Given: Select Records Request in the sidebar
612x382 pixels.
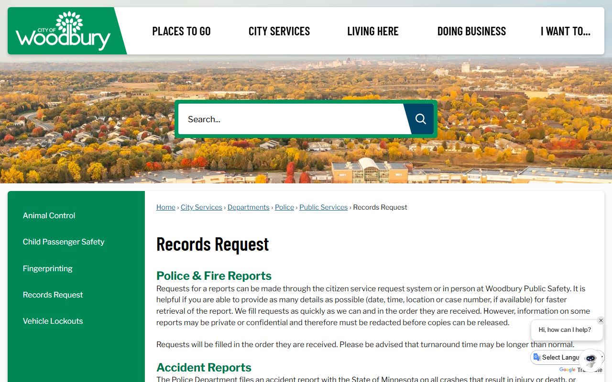Looking at the screenshot, I should pos(53,295).
